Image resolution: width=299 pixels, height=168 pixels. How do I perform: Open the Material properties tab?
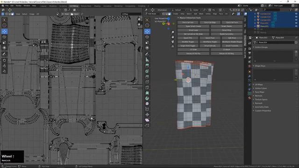click(x=249, y=98)
